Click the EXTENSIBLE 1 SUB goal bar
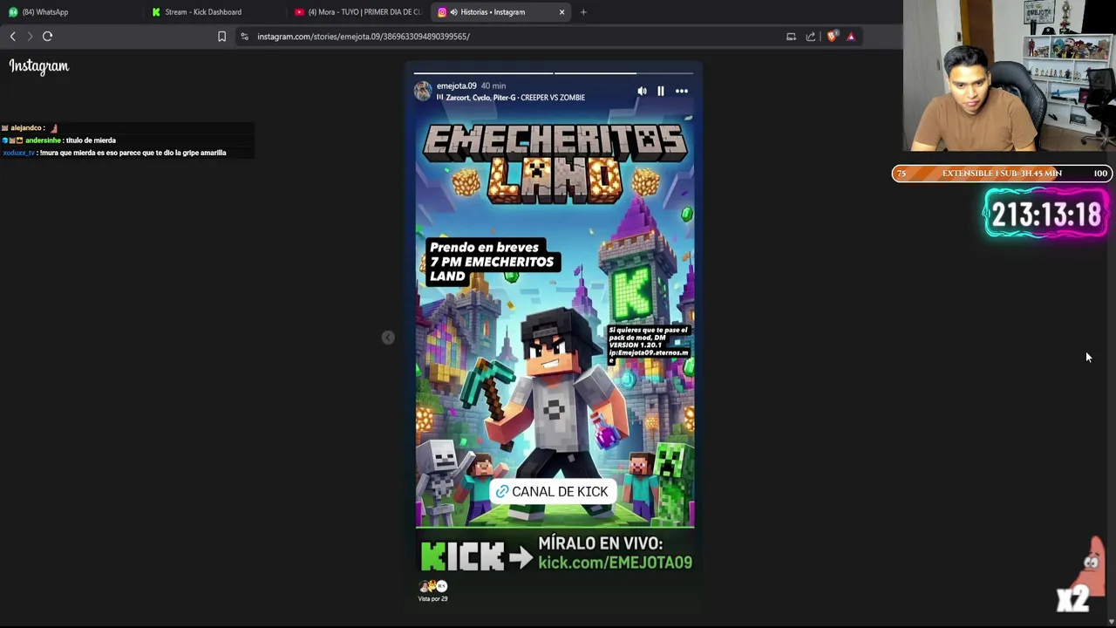The image size is (1116, 628). 1002,174
